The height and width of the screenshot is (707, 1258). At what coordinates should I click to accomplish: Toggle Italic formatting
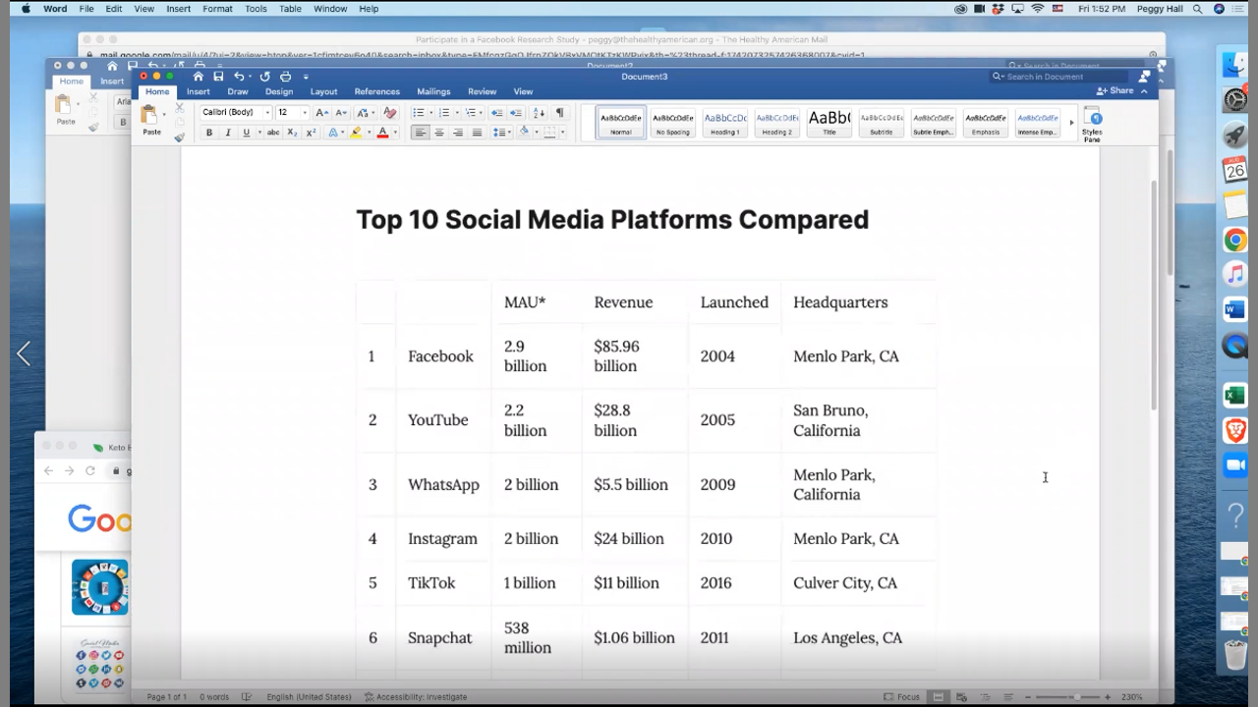point(228,133)
